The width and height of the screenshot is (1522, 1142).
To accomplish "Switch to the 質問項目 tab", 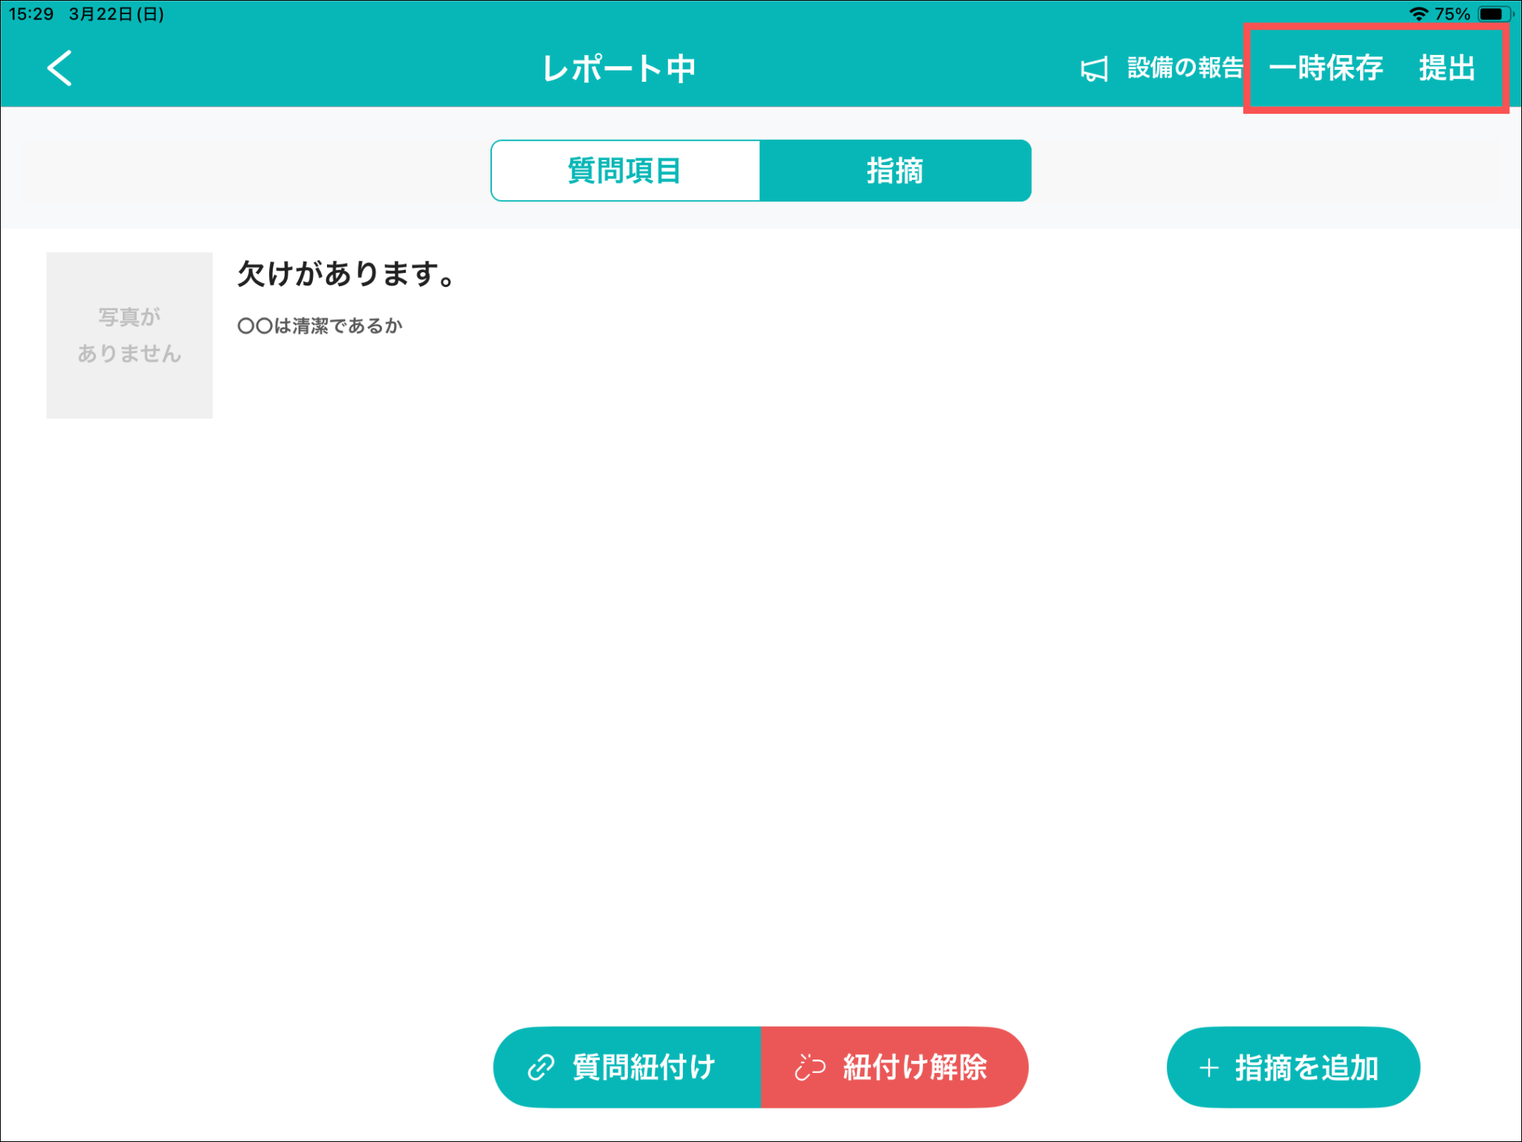I will tap(625, 170).
